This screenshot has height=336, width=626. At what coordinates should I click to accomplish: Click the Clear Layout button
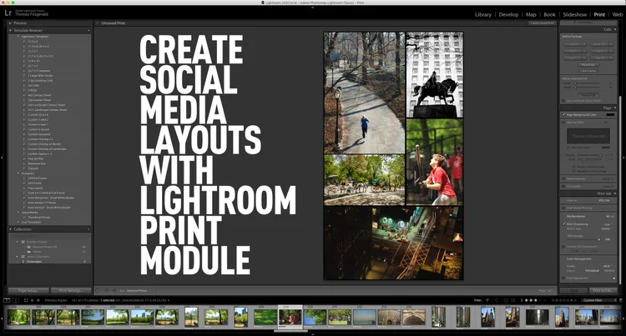pyautogui.click(x=588, y=71)
